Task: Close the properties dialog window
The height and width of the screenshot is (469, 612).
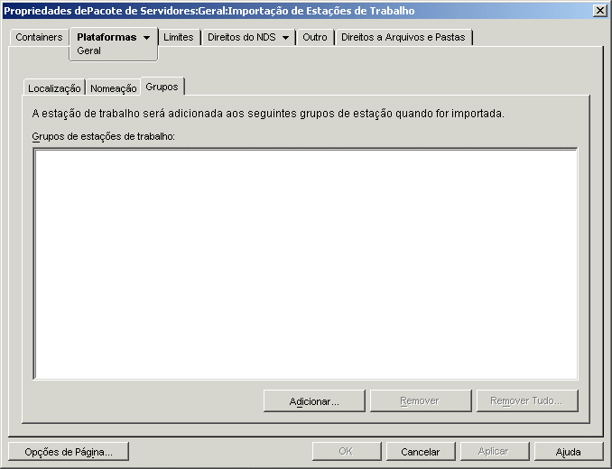Action: tap(599, 11)
